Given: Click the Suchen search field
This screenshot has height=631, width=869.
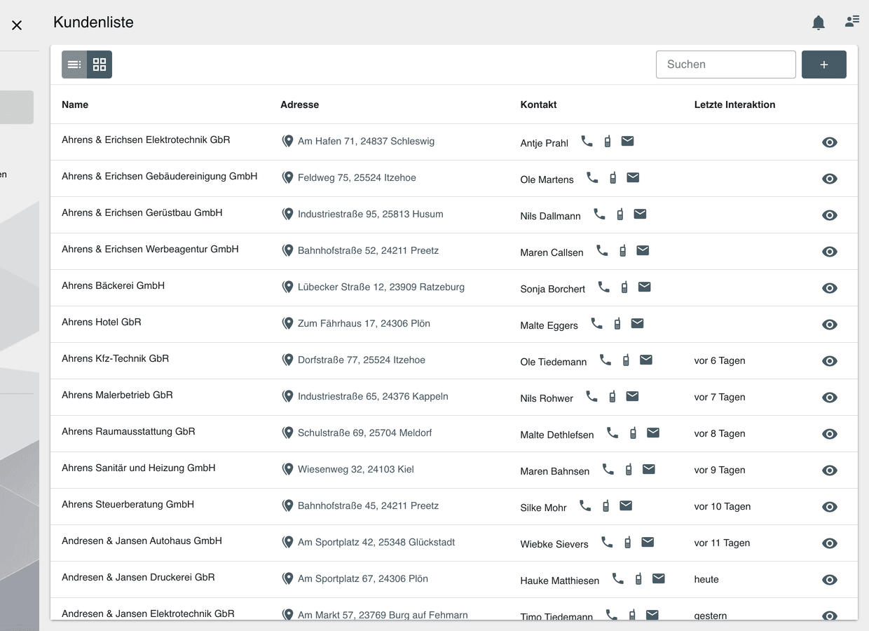Looking at the screenshot, I should [726, 65].
